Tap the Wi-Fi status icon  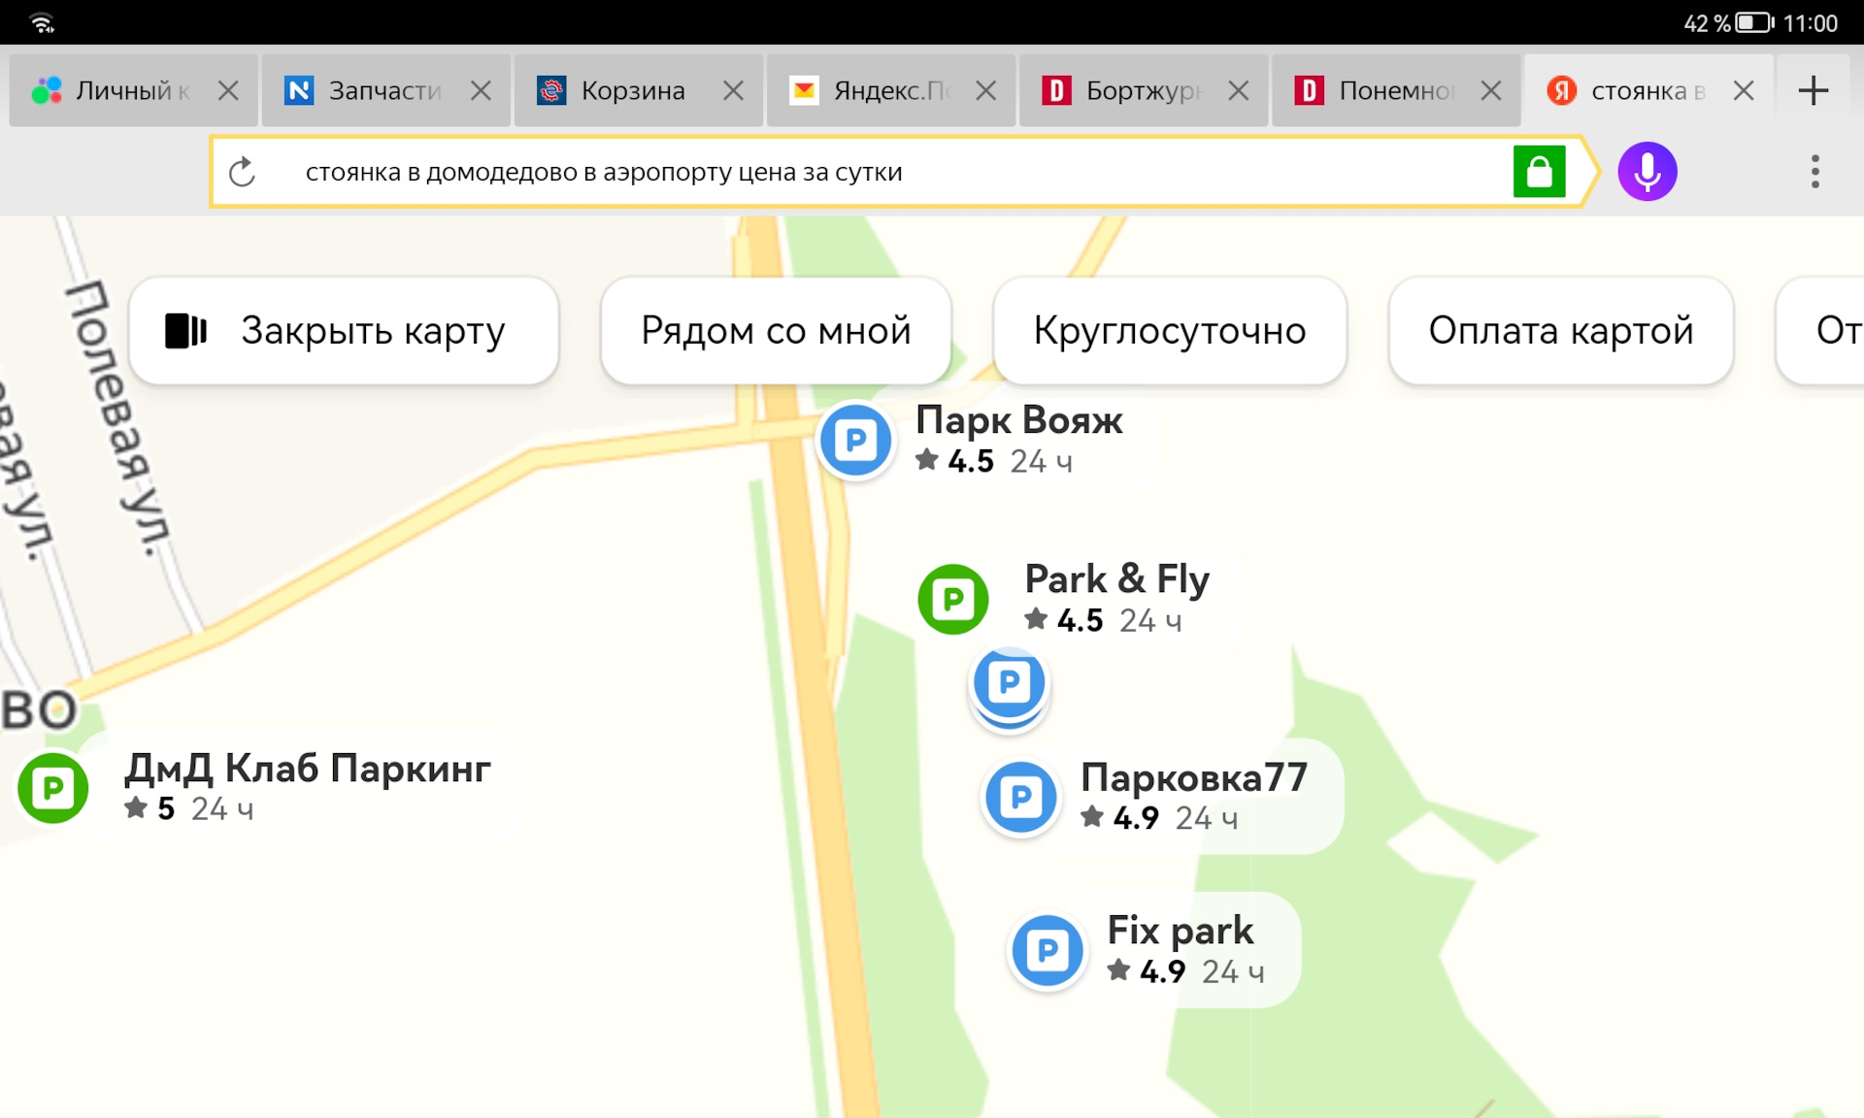tap(42, 22)
